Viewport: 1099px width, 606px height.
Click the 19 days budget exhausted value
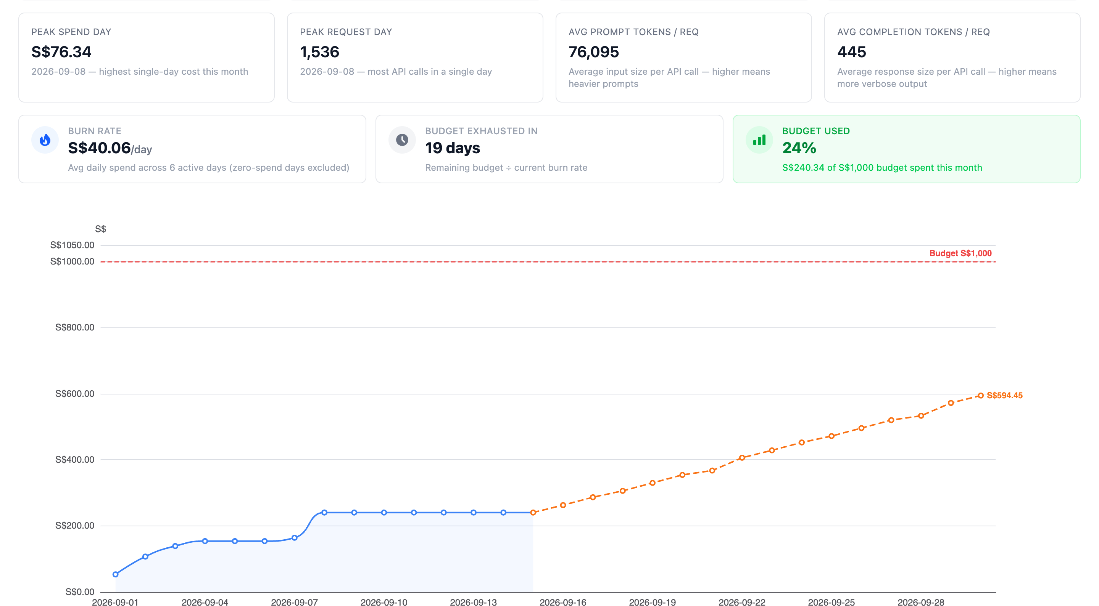coord(452,148)
